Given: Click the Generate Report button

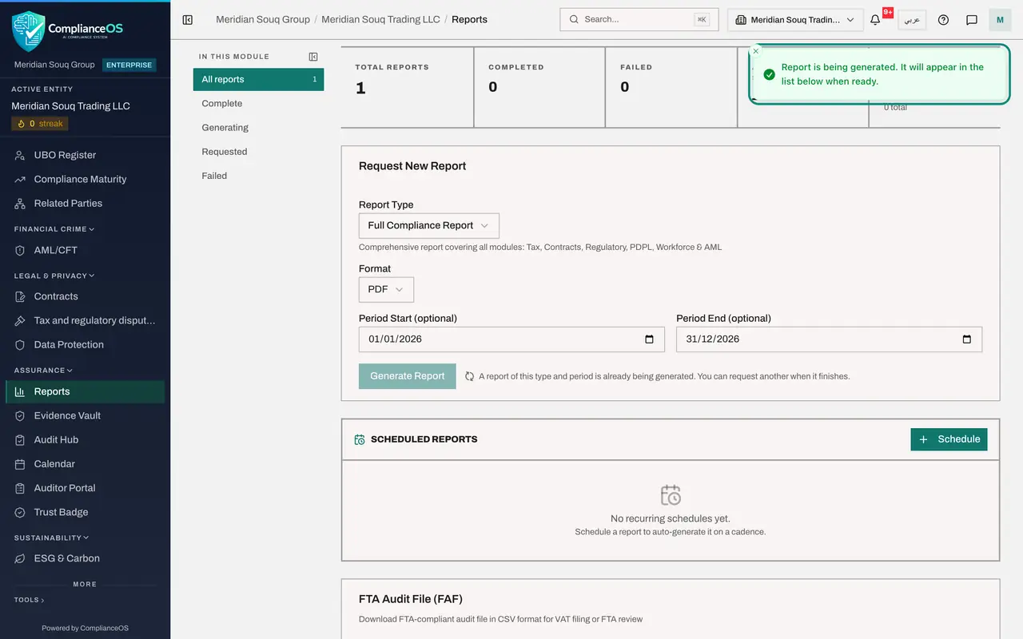Looking at the screenshot, I should 408,376.
